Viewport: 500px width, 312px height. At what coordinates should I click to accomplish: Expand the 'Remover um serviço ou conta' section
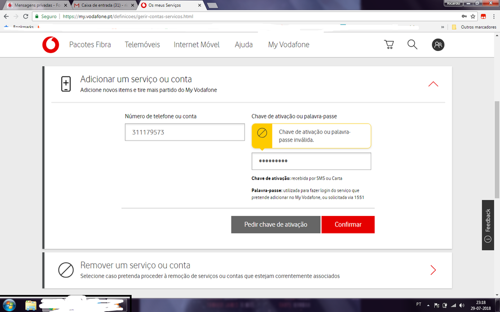pos(433,270)
